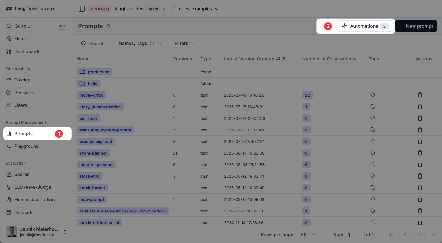
Task: Click the prompt Search input field
Action: tap(99, 44)
